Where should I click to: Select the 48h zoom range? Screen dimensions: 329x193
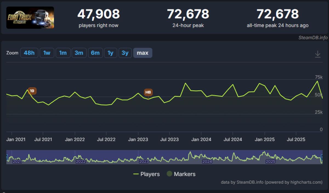[29, 53]
